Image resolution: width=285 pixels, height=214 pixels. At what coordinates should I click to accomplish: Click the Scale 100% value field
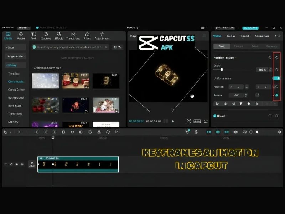coord(262,70)
